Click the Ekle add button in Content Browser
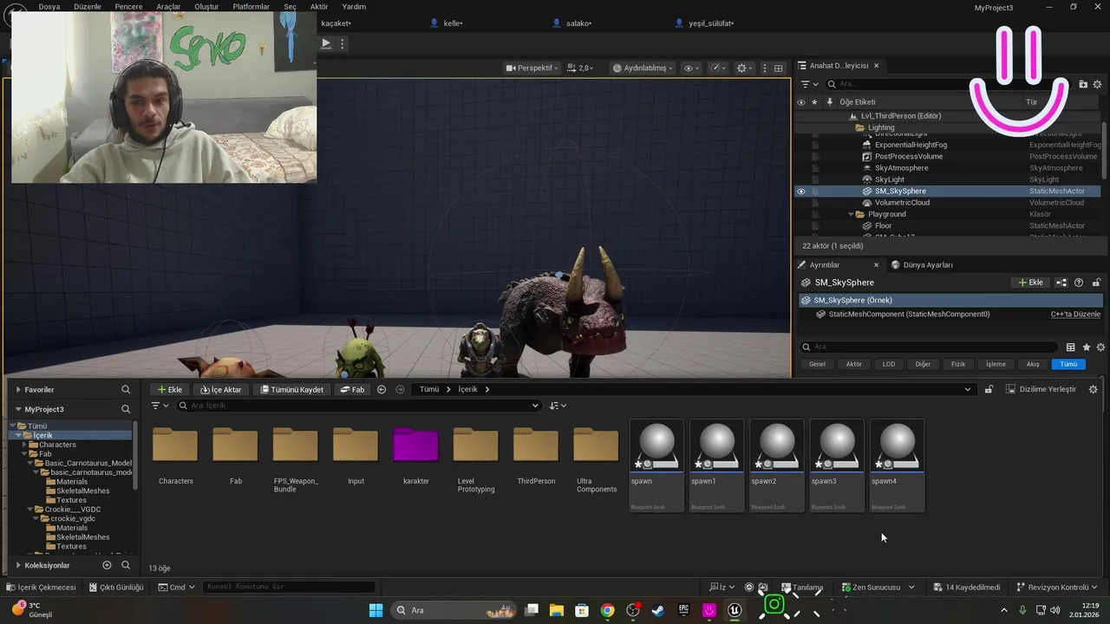1110x624 pixels. click(170, 390)
